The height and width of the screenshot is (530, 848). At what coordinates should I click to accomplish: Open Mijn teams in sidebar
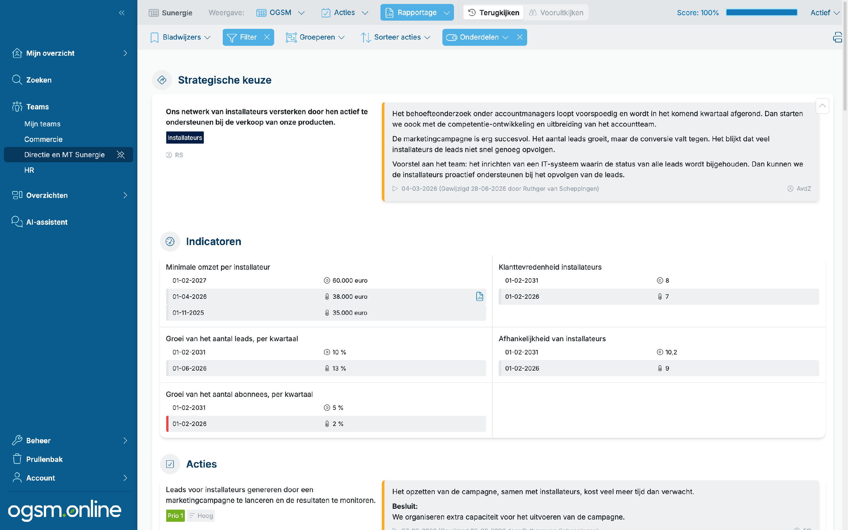[x=42, y=124]
